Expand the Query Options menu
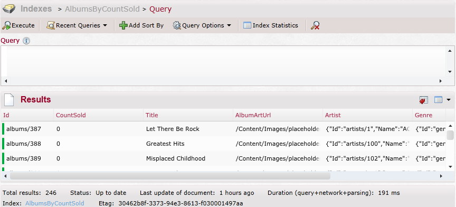The height and width of the screenshot is (207, 456). (x=202, y=25)
